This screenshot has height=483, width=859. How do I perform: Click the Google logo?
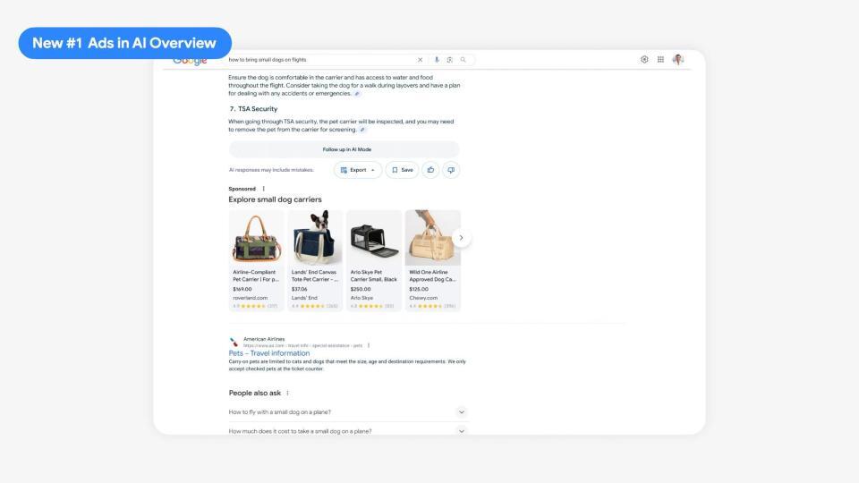pyautogui.click(x=190, y=61)
